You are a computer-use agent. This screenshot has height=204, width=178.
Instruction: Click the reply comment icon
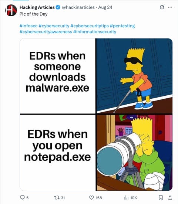point(22,197)
